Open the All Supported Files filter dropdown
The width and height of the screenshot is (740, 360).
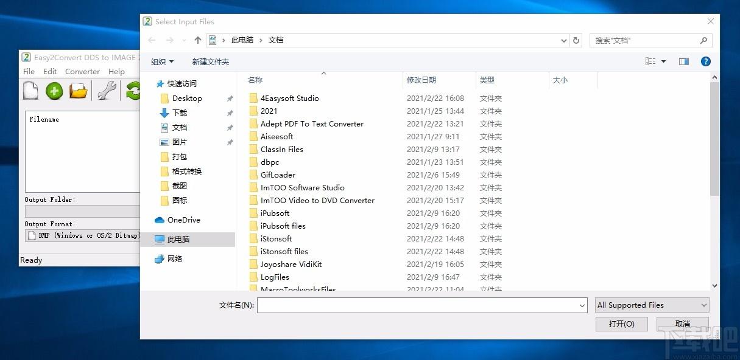652,305
